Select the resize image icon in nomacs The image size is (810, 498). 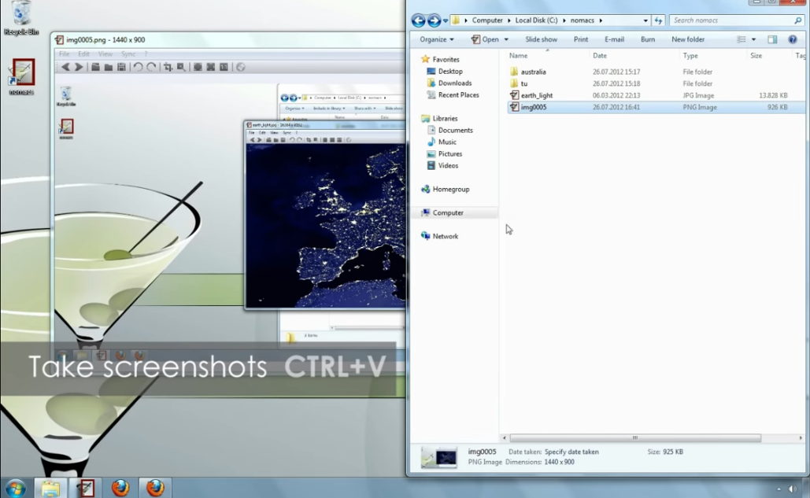click(x=181, y=67)
